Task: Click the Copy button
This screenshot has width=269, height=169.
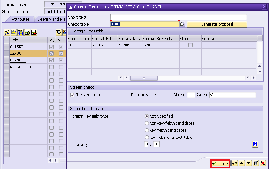Action: (220, 163)
